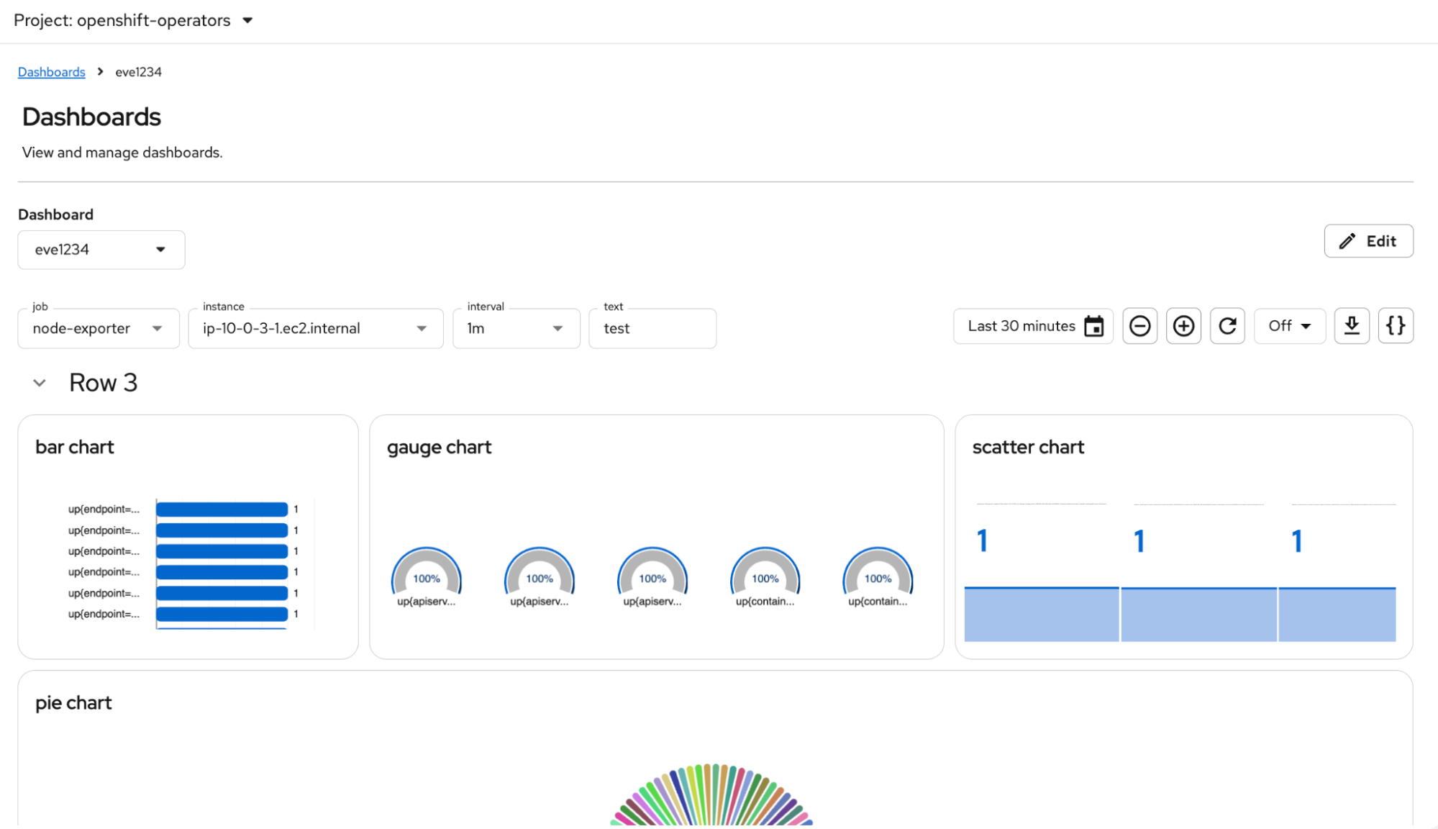Click the zoom out time range icon

pyautogui.click(x=1139, y=326)
